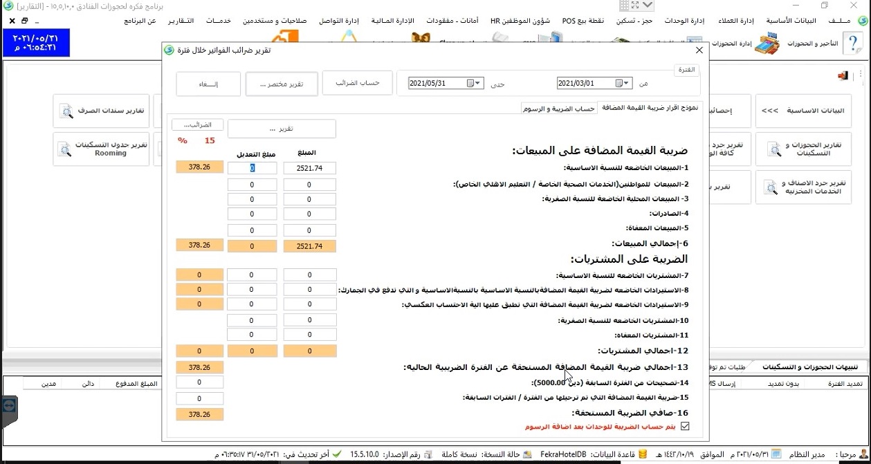Click the تقرير مختصر button

(x=282, y=84)
